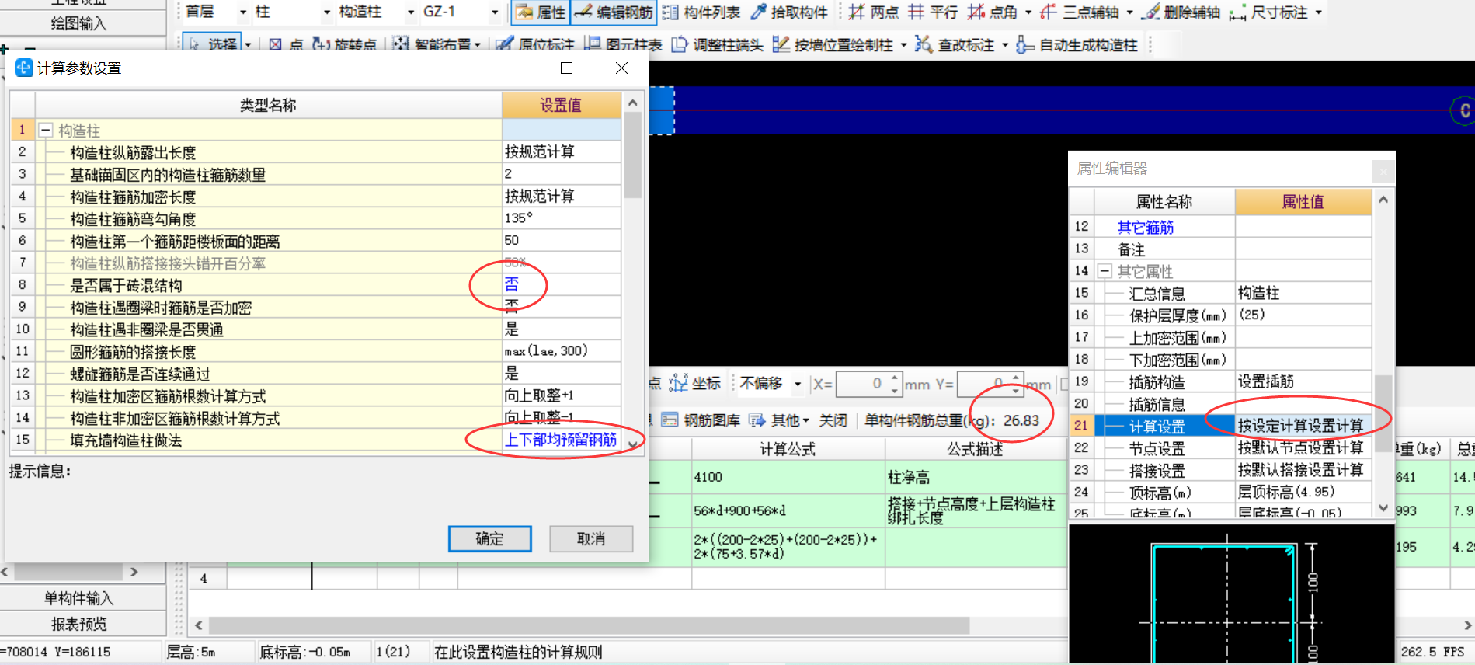The image size is (1475, 665).
Task: Click the 属性名称 column header in property editor
Action: pyautogui.click(x=1164, y=202)
